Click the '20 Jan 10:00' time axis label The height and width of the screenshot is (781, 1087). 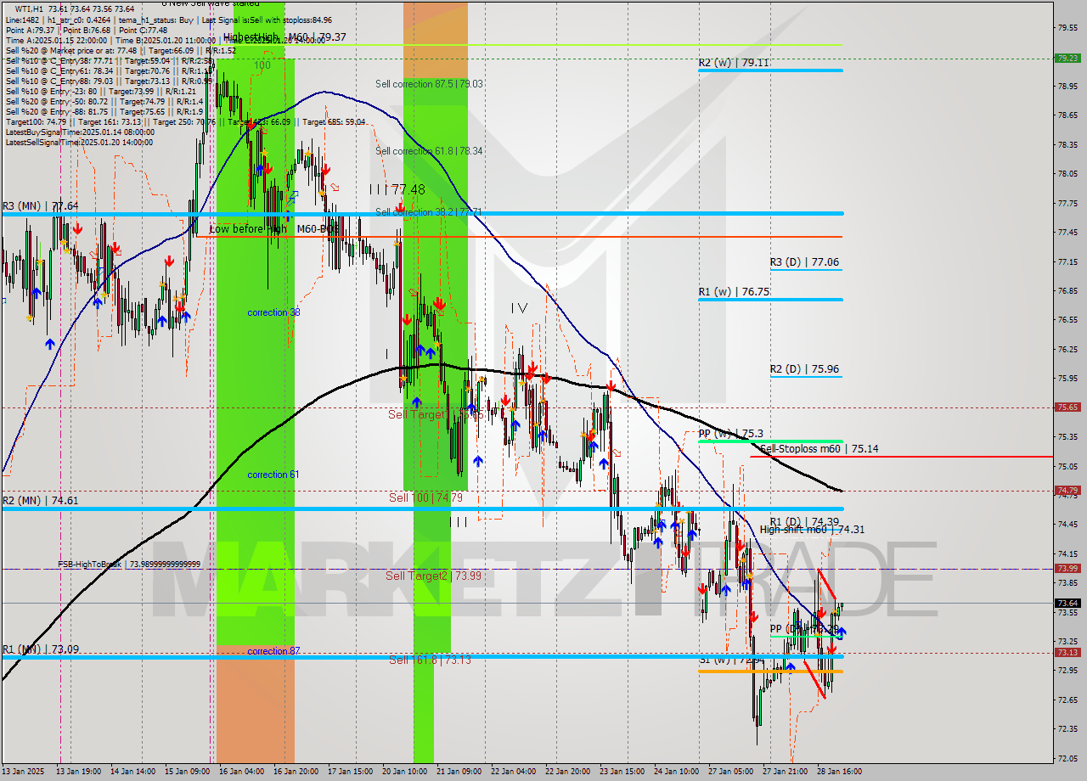click(404, 771)
